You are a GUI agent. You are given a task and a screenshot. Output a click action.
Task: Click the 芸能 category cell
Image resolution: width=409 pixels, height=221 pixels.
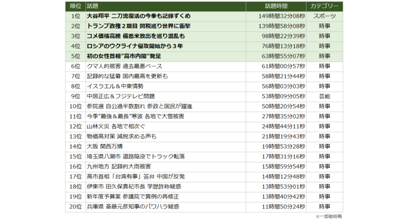[324, 96]
